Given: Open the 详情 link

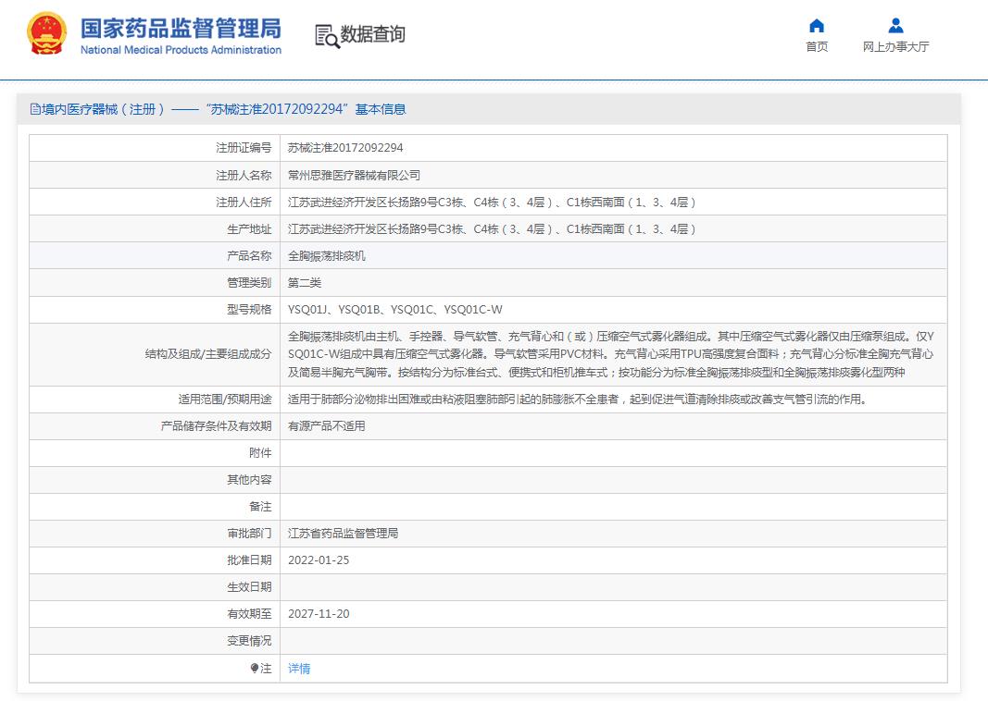Looking at the screenshot, I should click(x=299, y=669).
